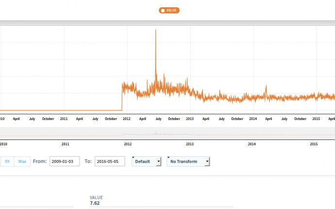Click the 2013 label on navigator axis
The image size is (335, 209).
[x=190, y=144]
